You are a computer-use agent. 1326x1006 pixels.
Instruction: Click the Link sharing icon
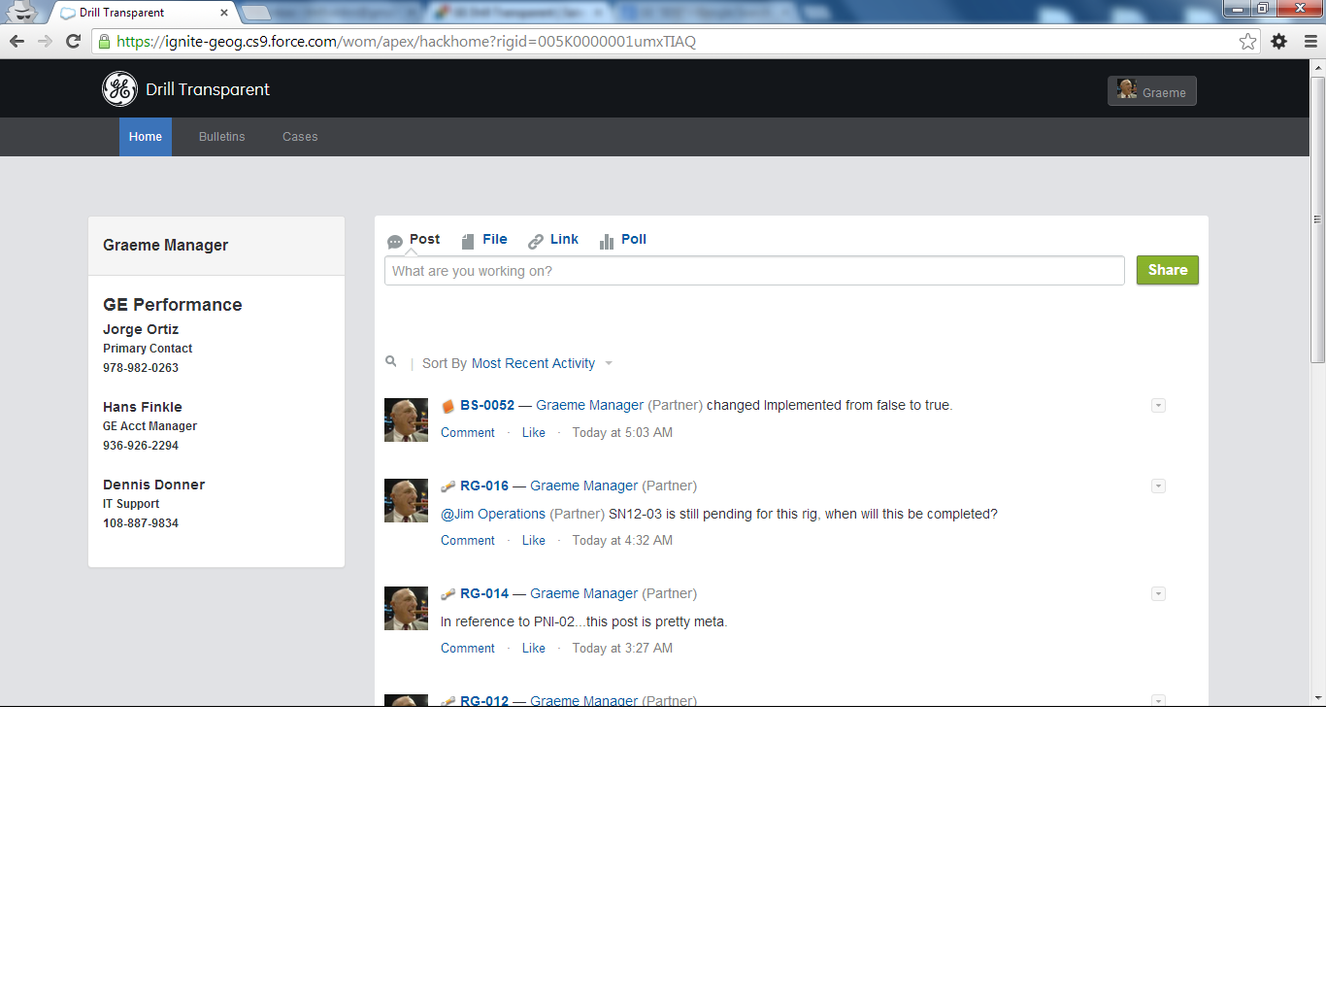[535, 239]
